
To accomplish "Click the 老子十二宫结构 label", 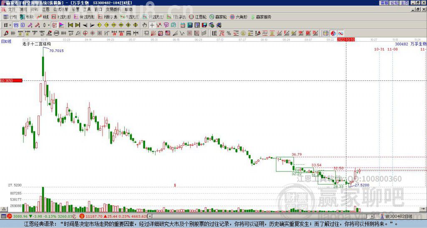I will [37, 44].
